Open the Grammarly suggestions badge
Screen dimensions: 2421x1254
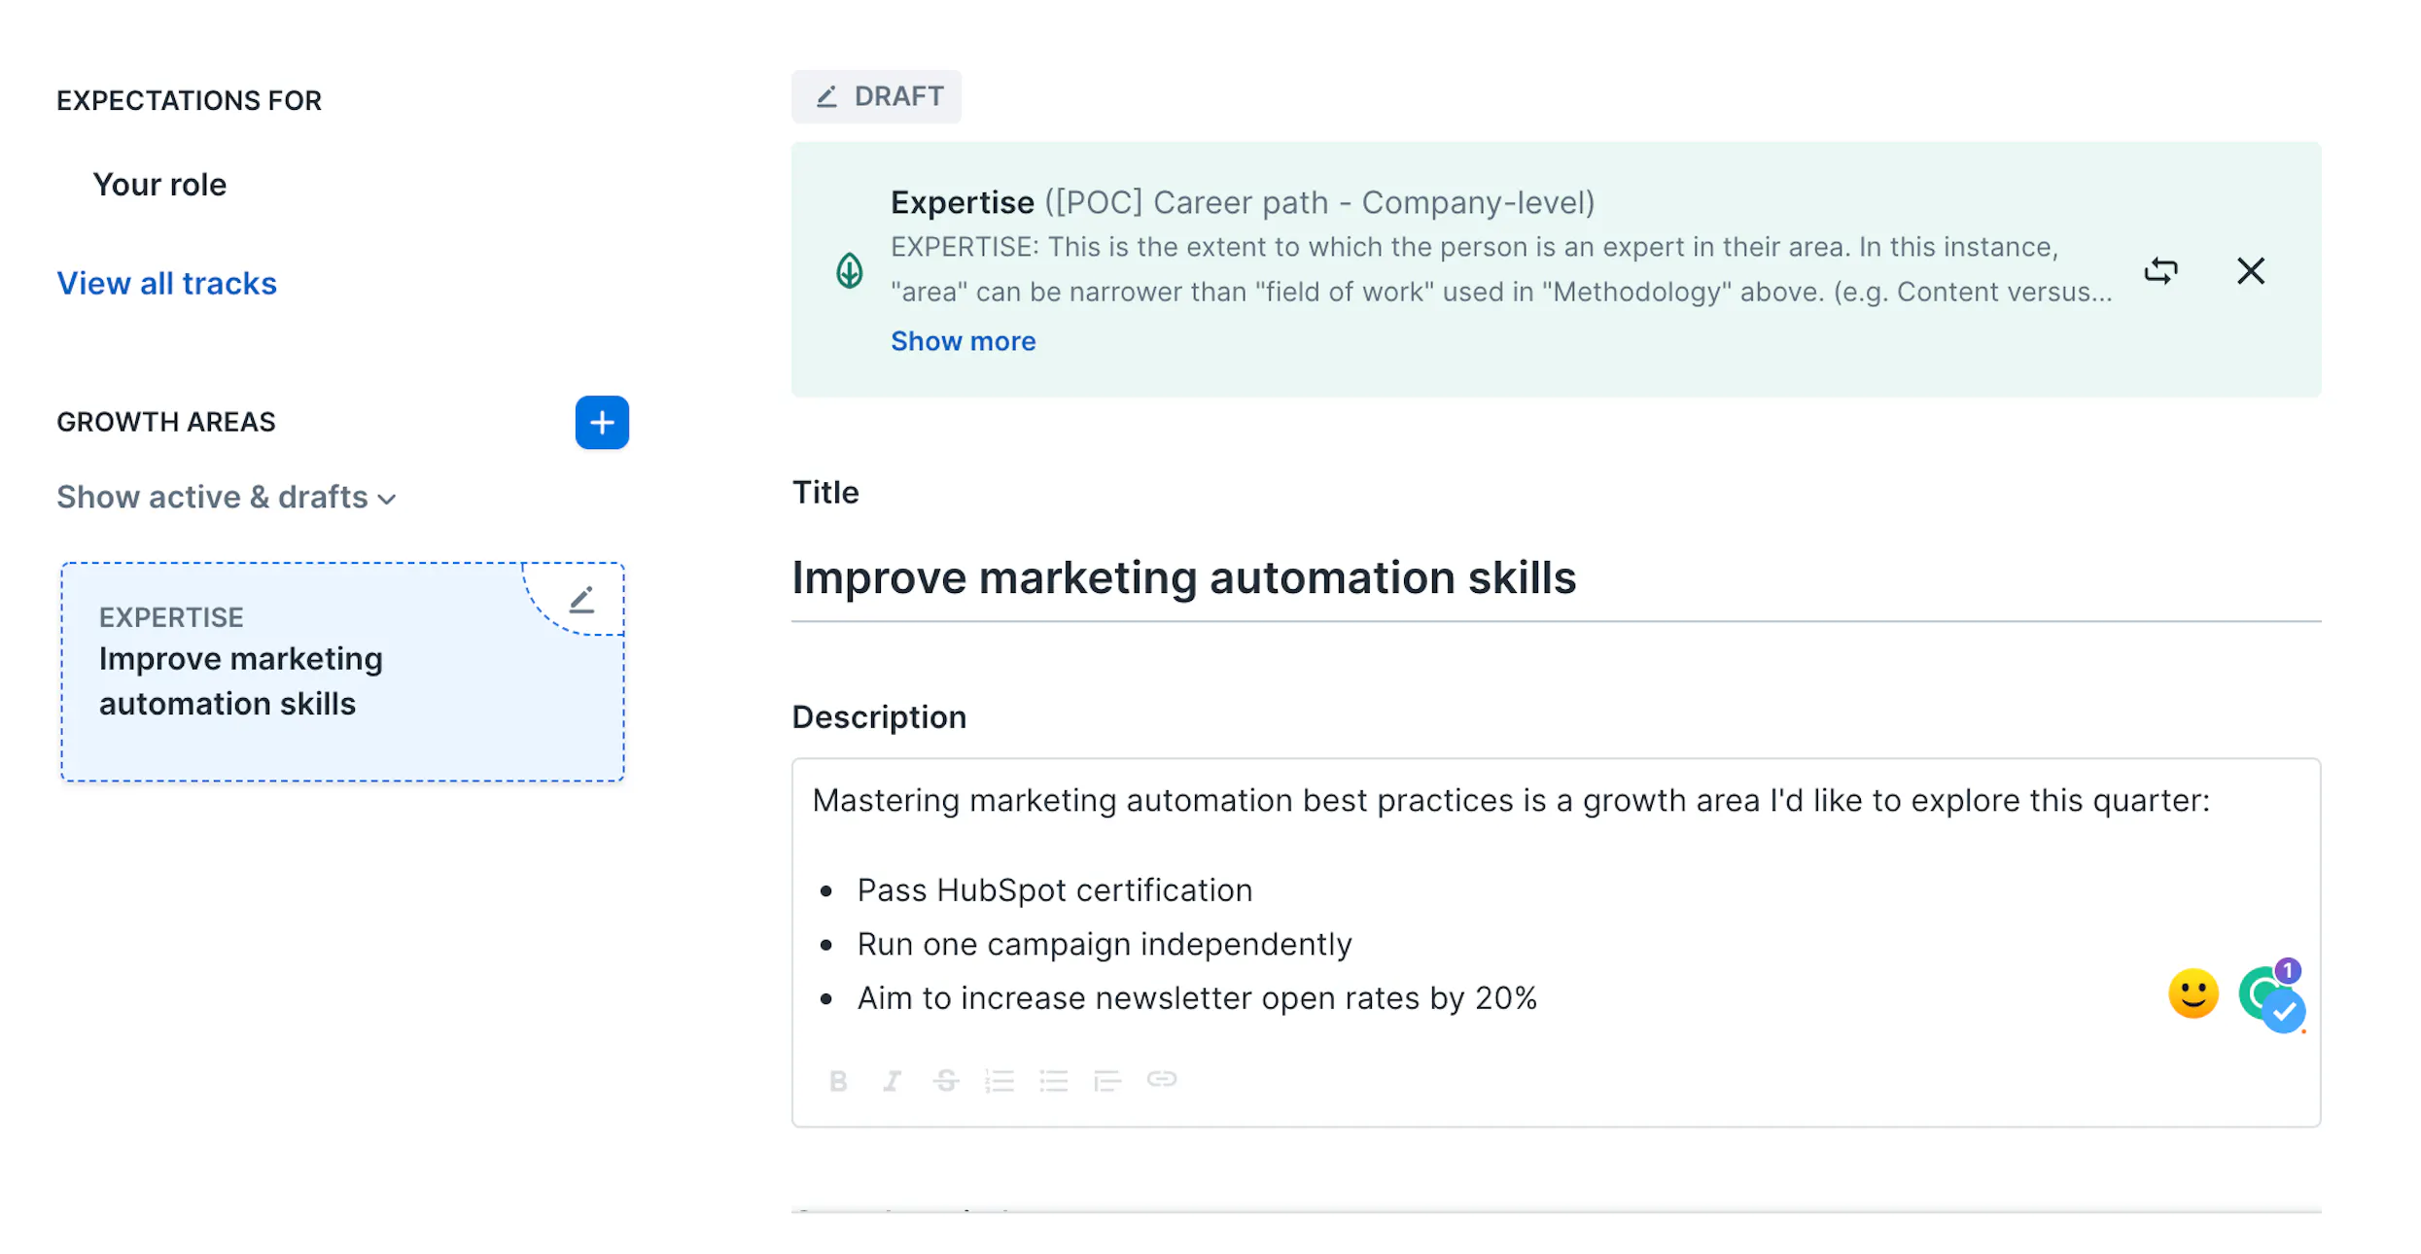2272,996
